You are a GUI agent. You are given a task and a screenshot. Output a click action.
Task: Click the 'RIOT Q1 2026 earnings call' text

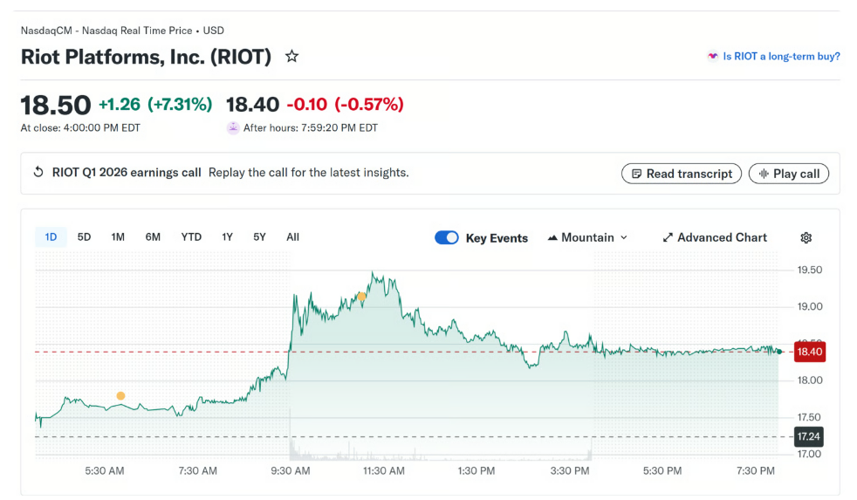(x=127, y=173)
